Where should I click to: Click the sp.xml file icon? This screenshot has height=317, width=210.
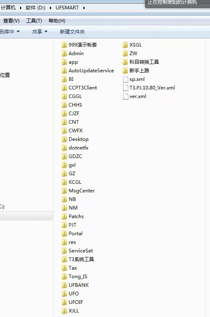125,79
